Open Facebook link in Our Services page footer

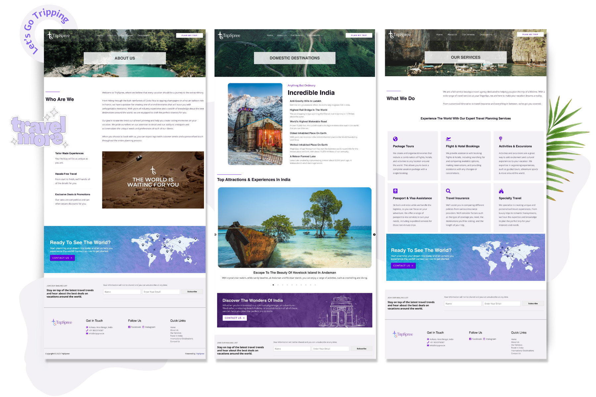tap(475, 339)
